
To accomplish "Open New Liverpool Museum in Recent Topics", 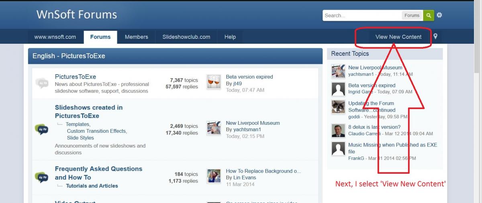I will click(x=375, y=67).
